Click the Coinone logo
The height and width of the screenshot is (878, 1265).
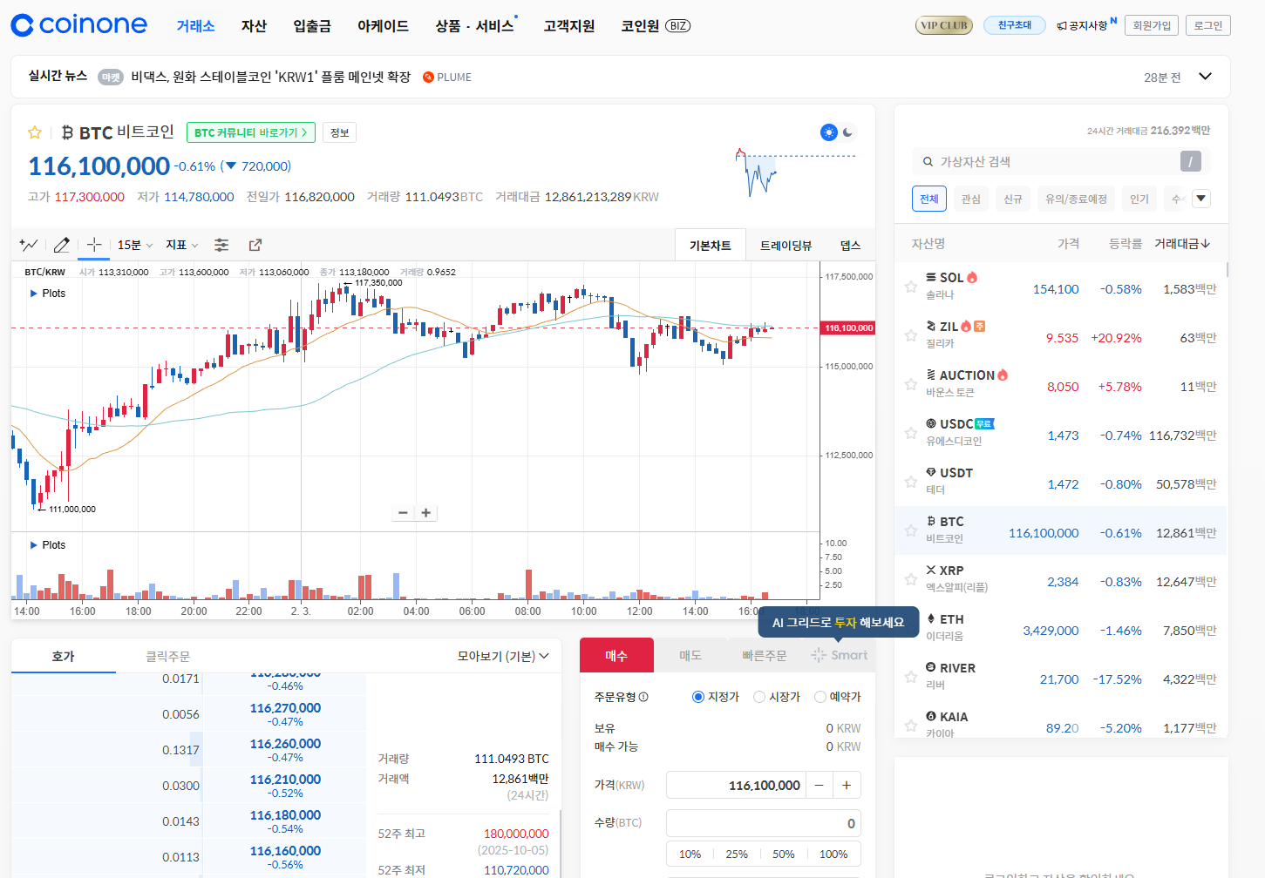[x=79, y=25]
